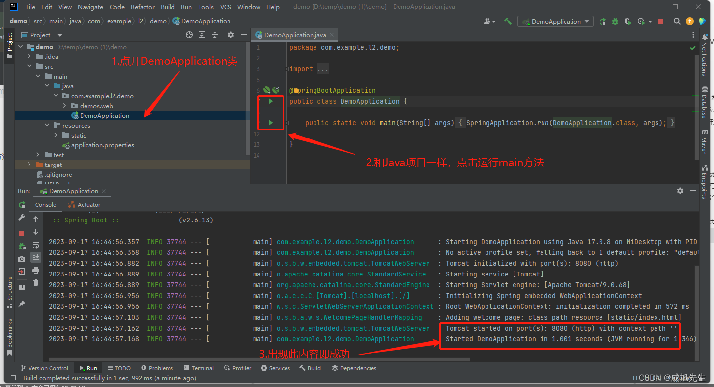Expand the .idea folder
Viewport: 714px width, 387px height.
pos(29,56)
